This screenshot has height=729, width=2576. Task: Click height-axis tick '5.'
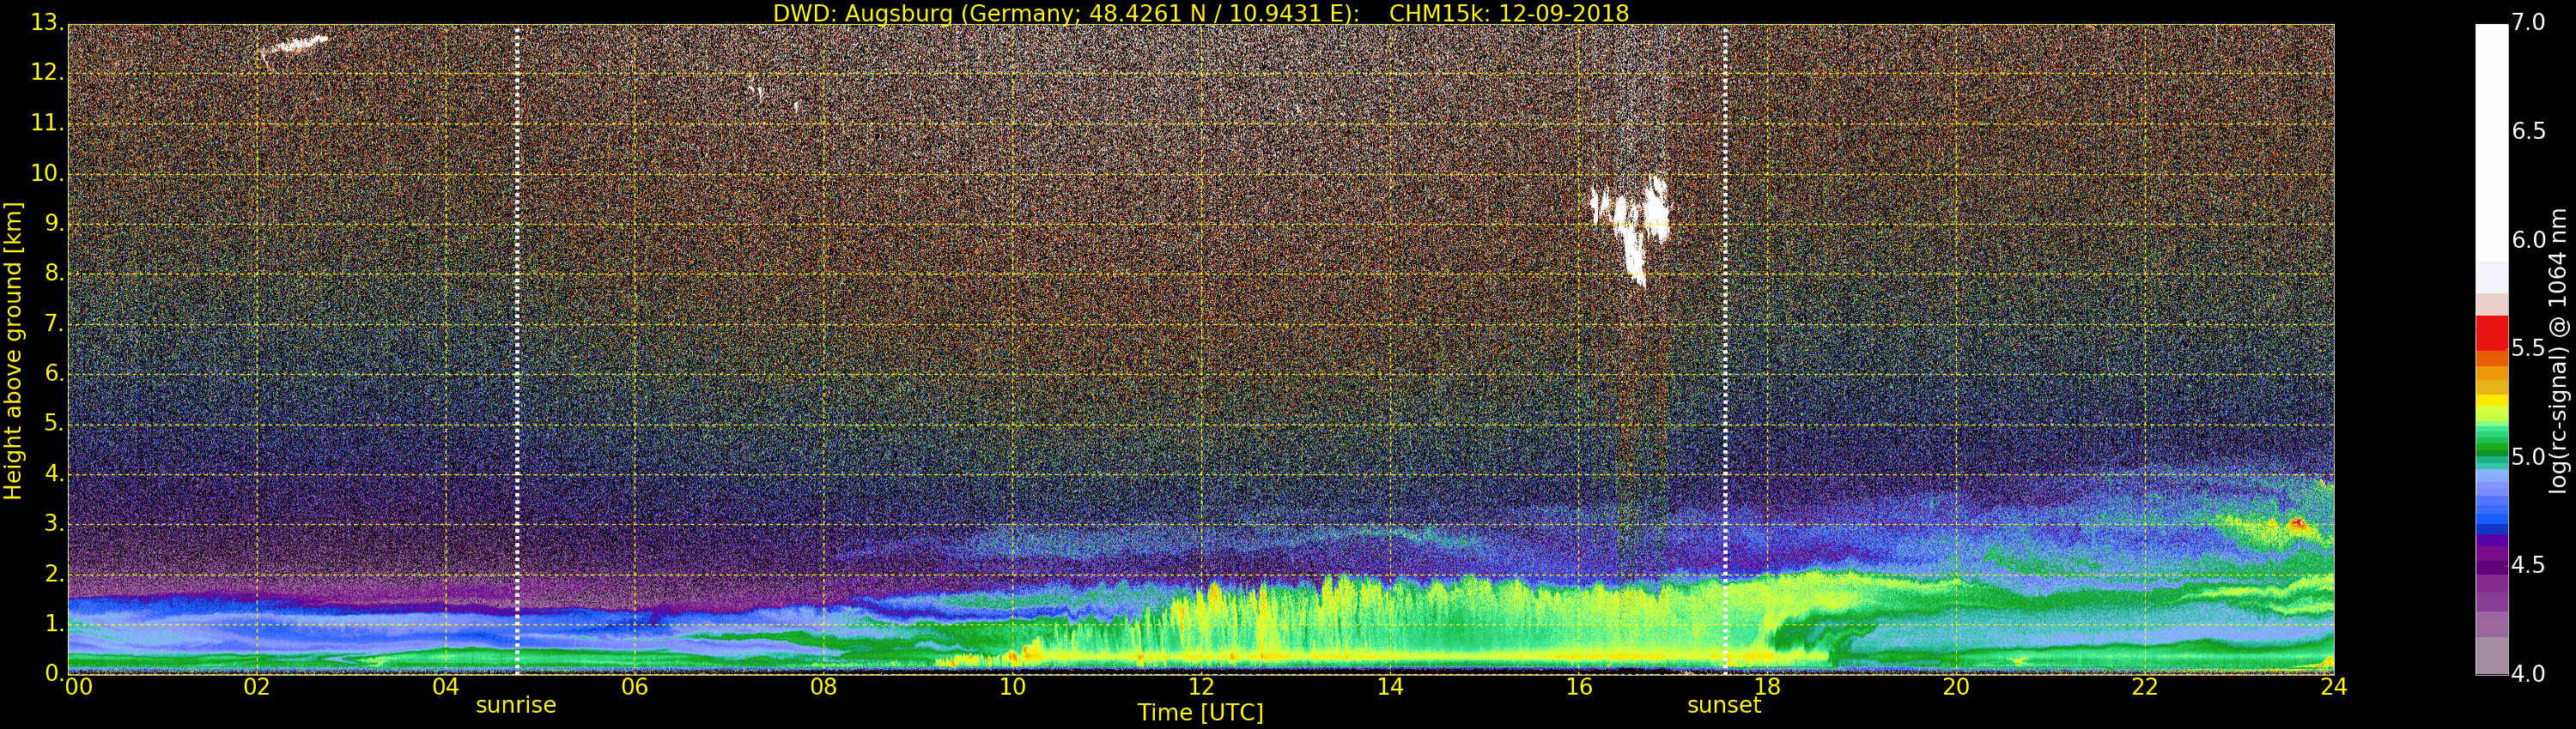[54, 424]
